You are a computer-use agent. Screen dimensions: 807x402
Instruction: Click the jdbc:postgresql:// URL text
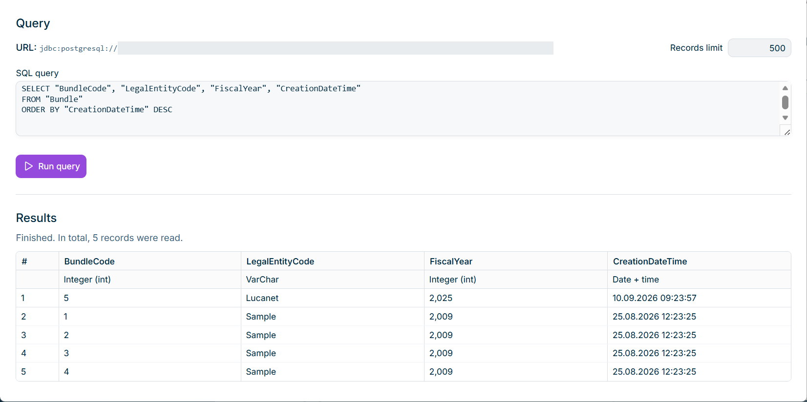point(78,48)
